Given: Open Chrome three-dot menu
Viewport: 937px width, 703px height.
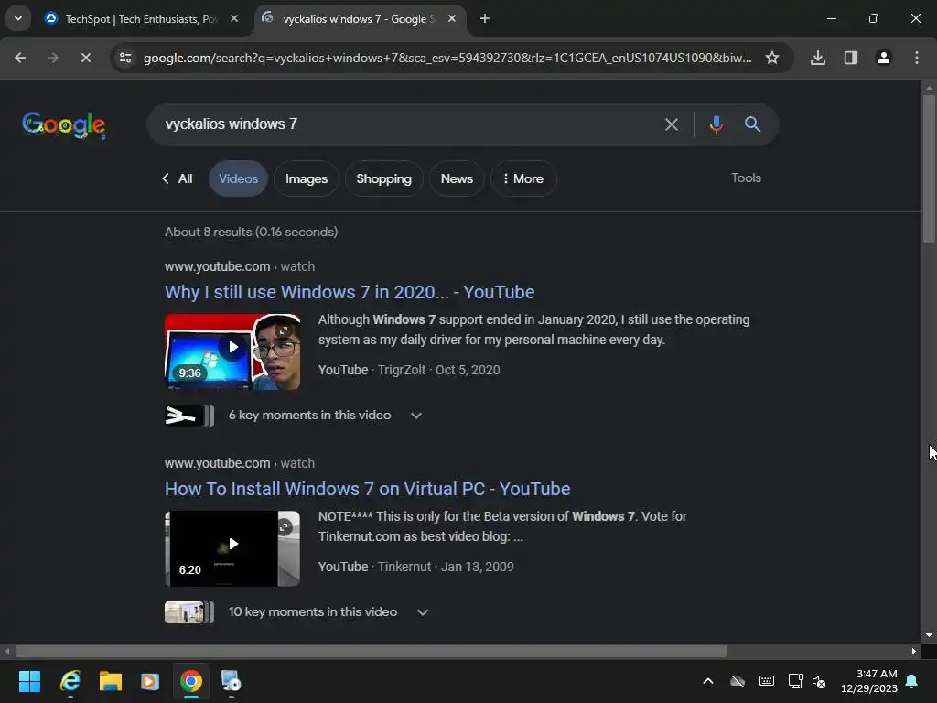Looking at the screenshot, I should 917,58.
